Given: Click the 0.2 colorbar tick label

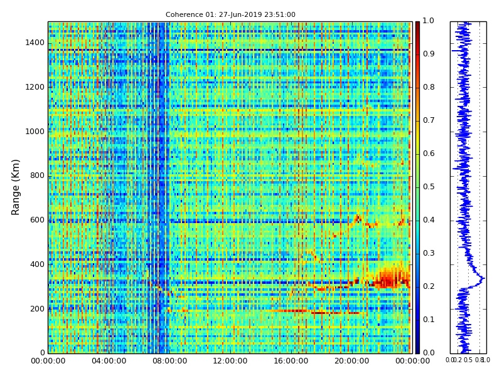Looking at the screenshot, I should click(429, 286).
